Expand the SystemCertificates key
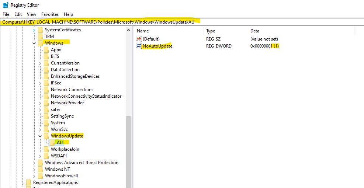 (34, 30)
